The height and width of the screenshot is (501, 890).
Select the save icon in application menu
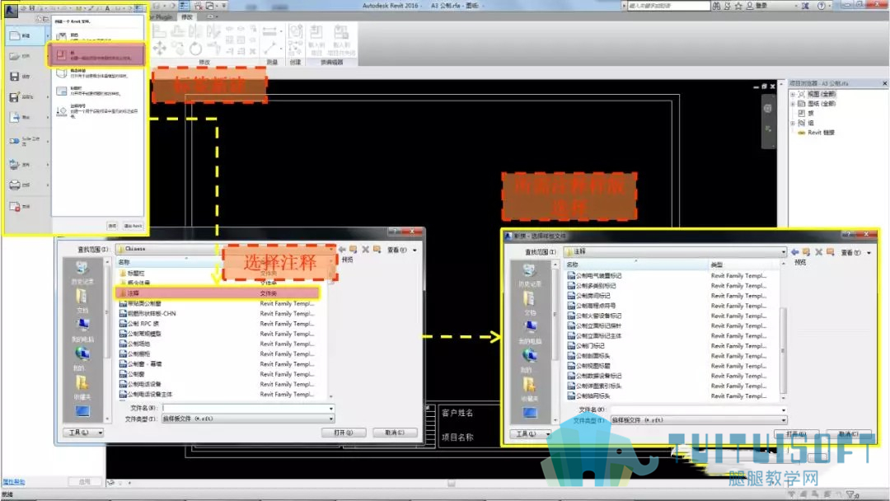pyautogui.click(x=15, y=76)
